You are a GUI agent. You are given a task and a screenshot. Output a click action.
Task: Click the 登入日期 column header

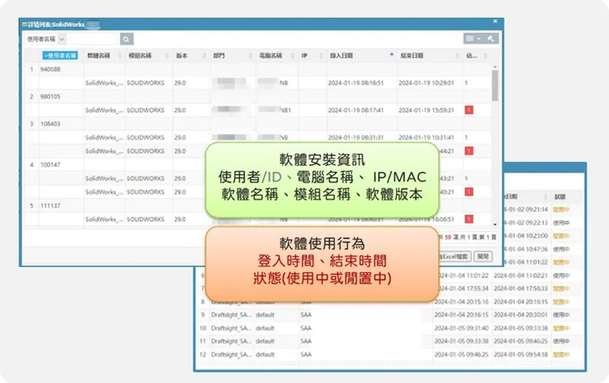coord(342,56)
